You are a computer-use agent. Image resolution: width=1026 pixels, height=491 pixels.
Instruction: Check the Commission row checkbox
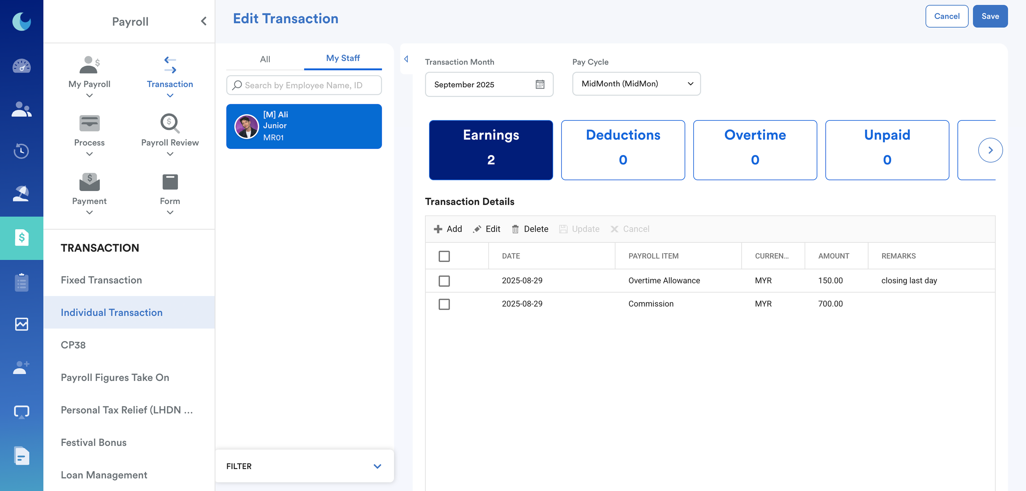pos(444,304)
